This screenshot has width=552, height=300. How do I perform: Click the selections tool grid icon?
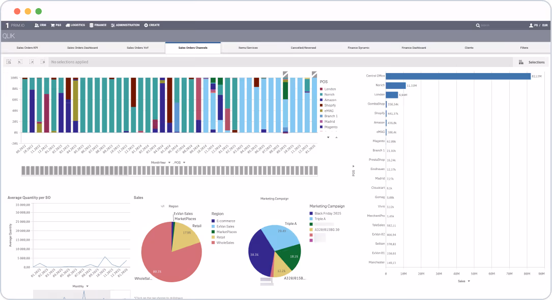521,62
